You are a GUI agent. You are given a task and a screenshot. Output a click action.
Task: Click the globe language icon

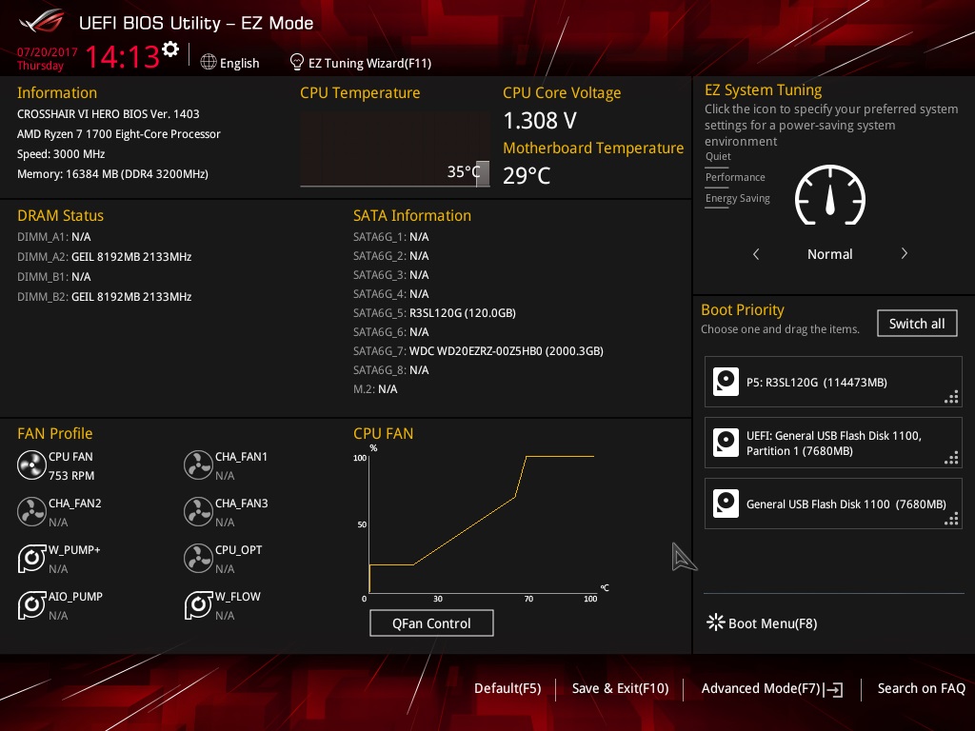pos(209,62)
